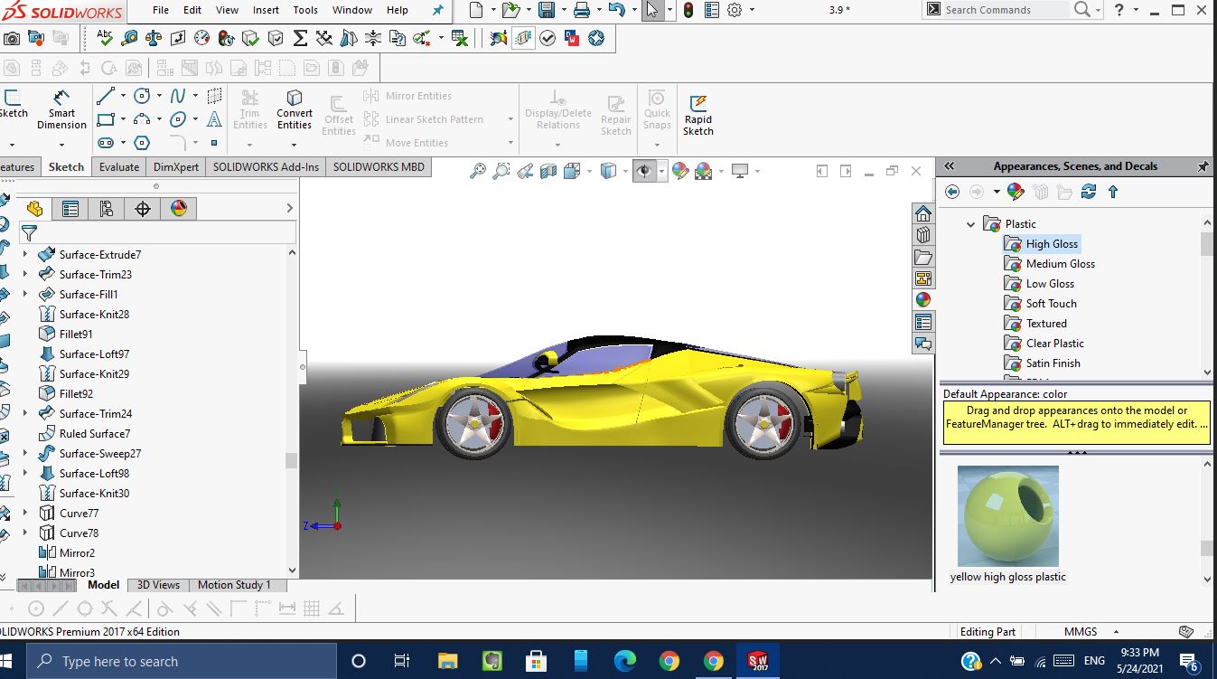This screenshot has width=1217, height=679.
Task: Select the Corner Rectangle tool
Action: pos(106,119)
